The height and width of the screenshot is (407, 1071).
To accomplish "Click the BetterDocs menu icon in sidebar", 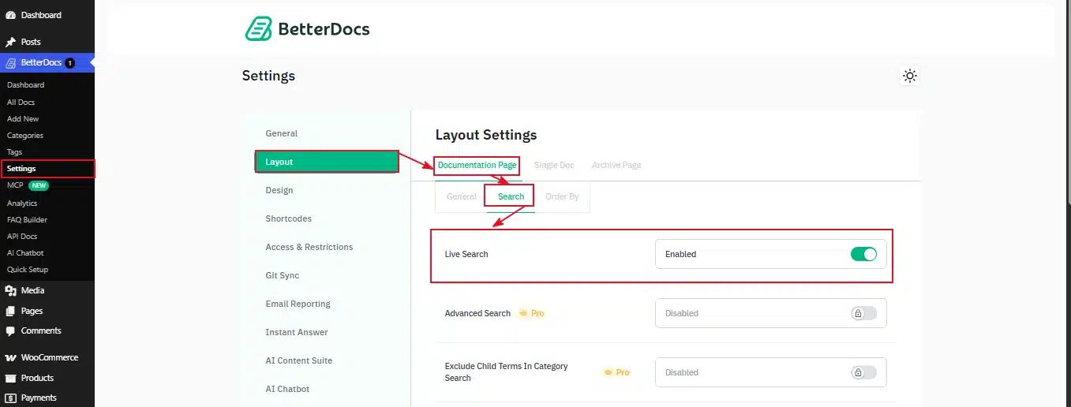I will click(x=11, y=63).
